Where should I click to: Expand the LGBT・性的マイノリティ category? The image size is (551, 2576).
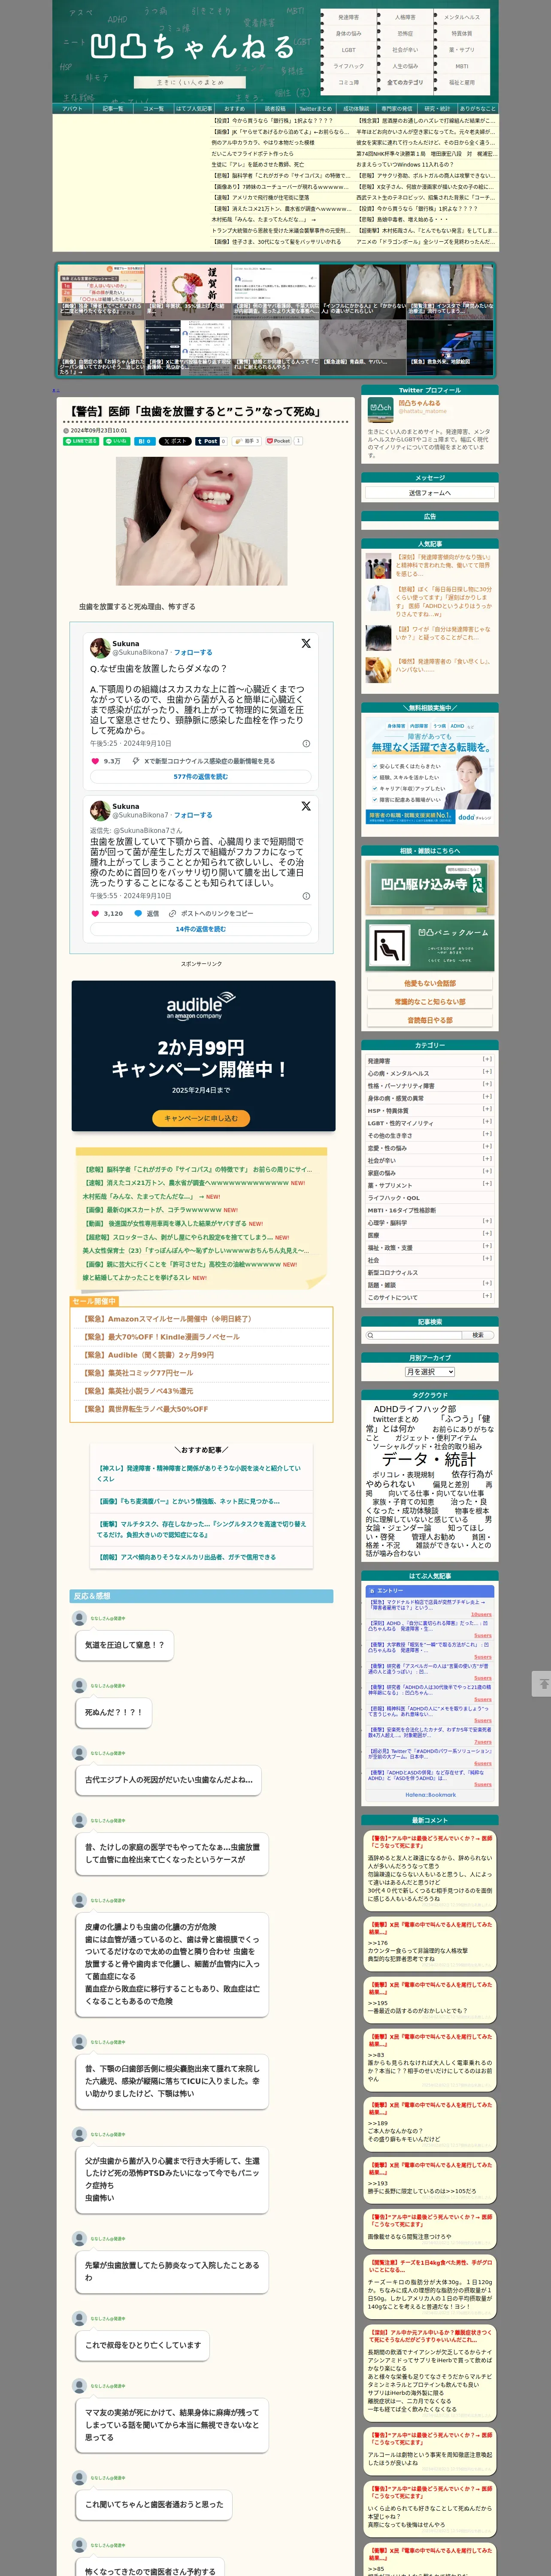point(487,1122)
